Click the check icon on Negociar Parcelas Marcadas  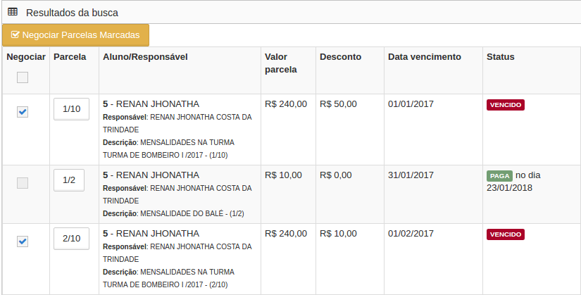click(x=15, y=34)
